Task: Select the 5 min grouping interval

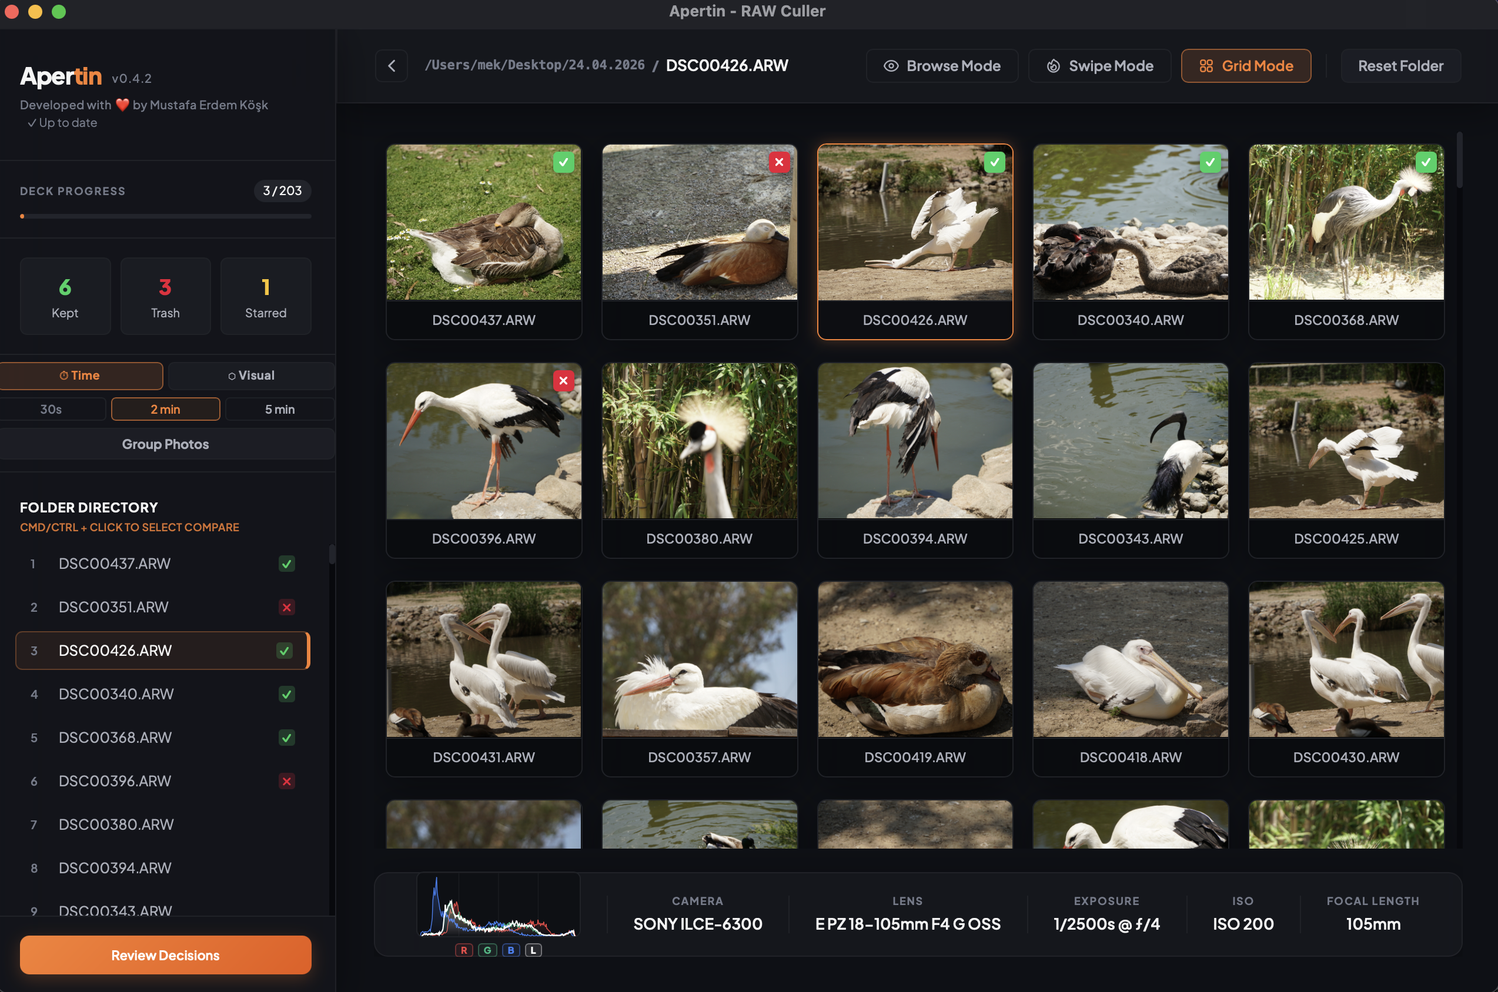Action: coord(280,410)
